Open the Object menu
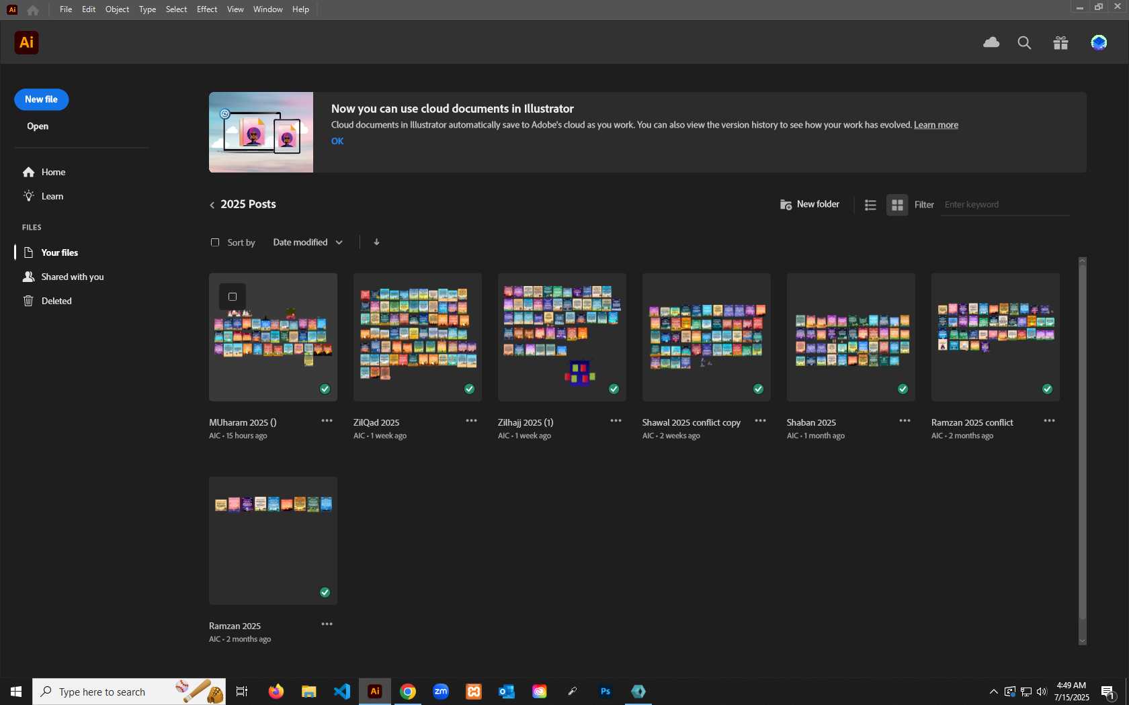Screen dimensions: 1129x705 tap(117, 9)
